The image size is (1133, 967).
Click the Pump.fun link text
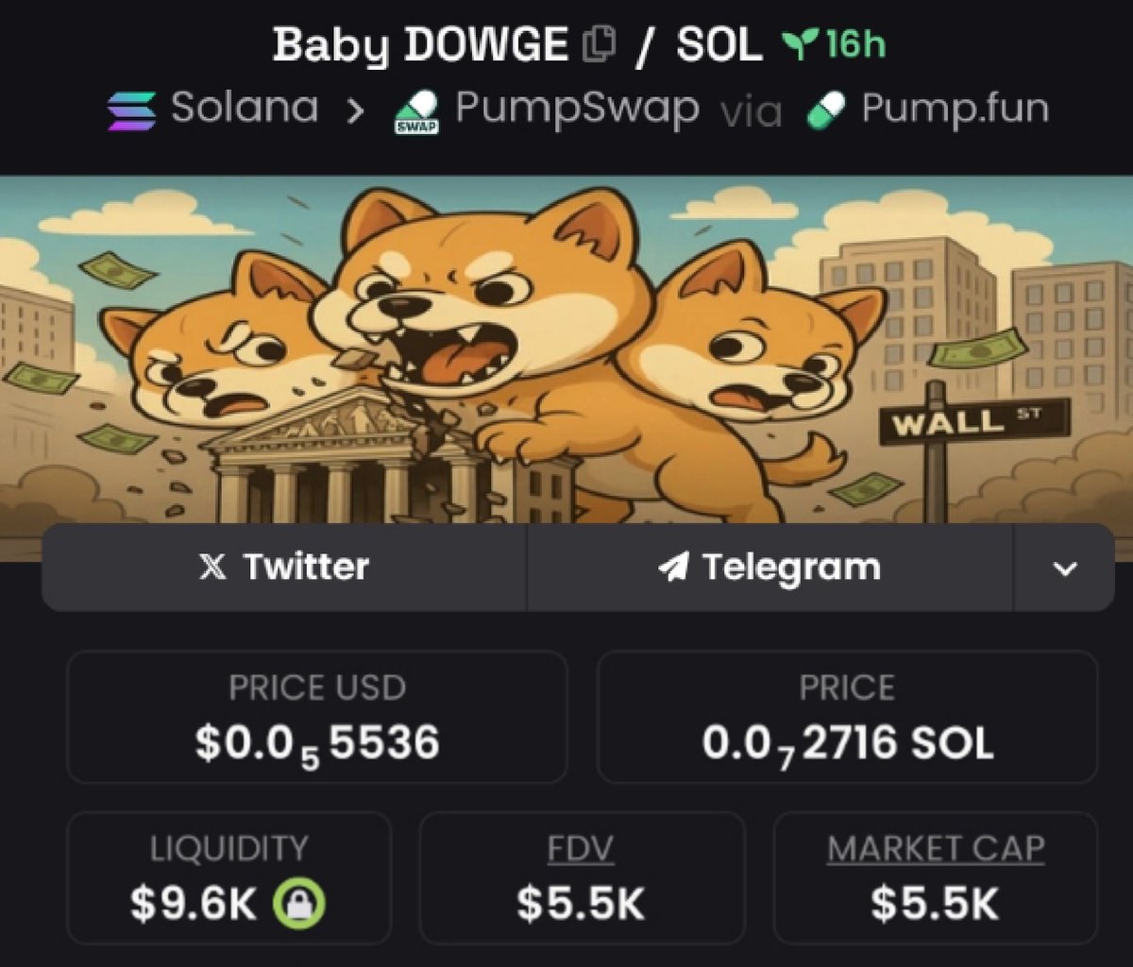(955, 110)
